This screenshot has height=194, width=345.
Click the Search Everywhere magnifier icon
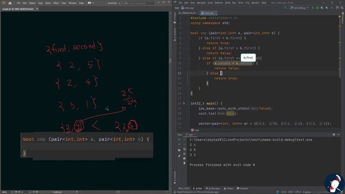[342, 8]
